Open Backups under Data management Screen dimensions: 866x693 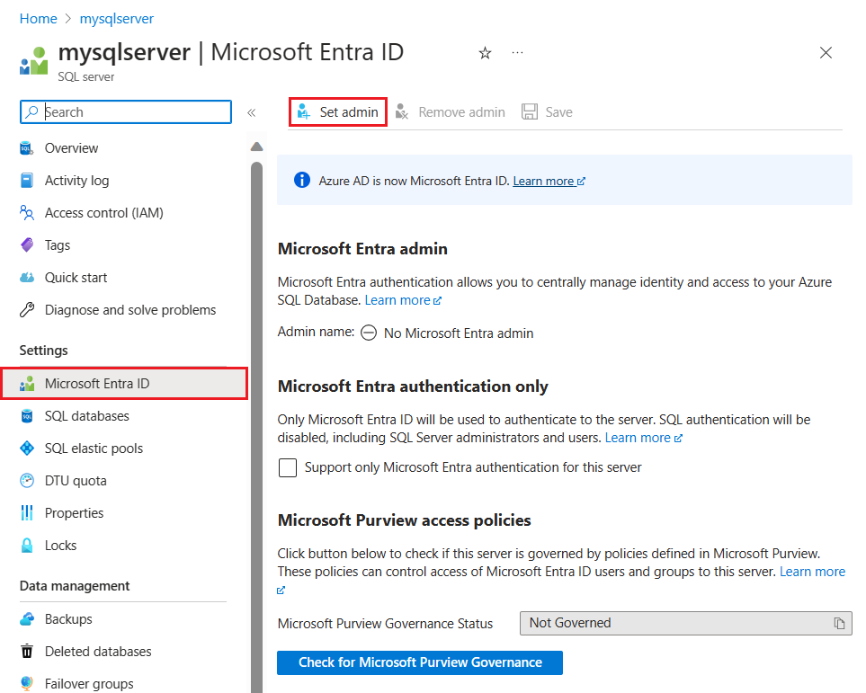coord(68,619)
